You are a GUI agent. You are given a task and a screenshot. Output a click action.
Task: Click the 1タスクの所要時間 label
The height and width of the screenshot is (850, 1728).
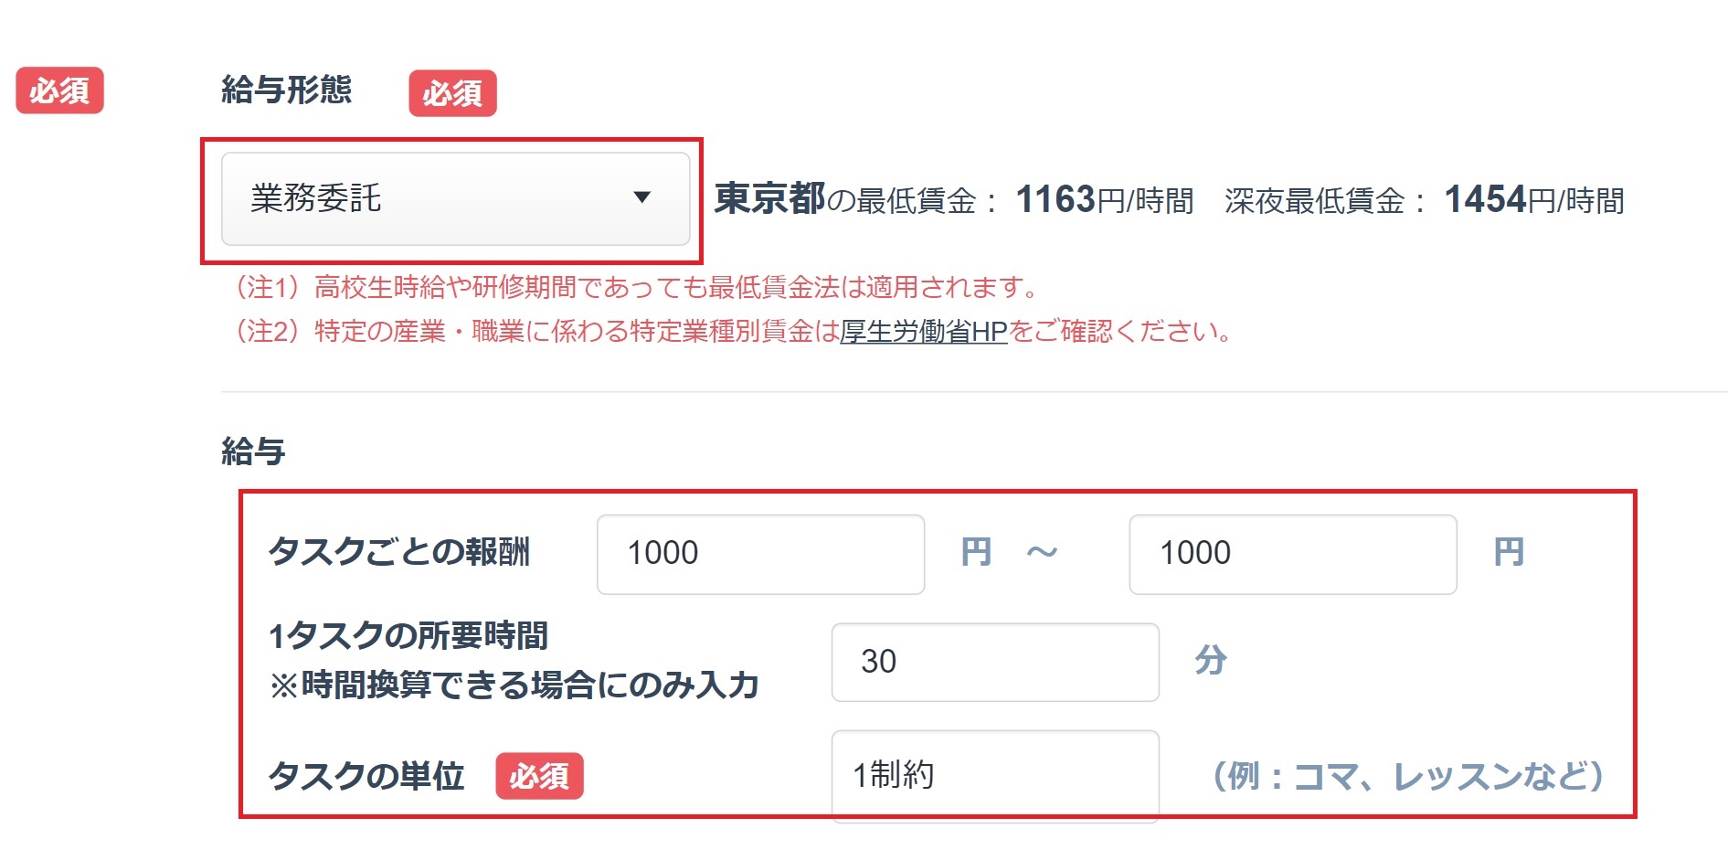click(x=408, y=635)
